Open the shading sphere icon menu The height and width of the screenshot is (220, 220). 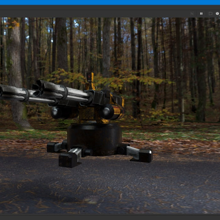(x=217, y=14)
